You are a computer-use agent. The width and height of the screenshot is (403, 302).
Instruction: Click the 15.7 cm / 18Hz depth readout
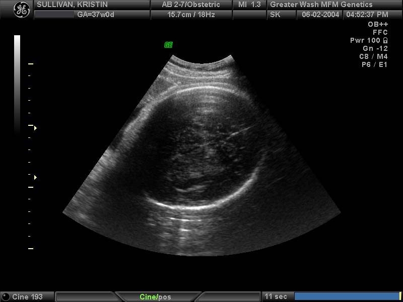(191, 15)
